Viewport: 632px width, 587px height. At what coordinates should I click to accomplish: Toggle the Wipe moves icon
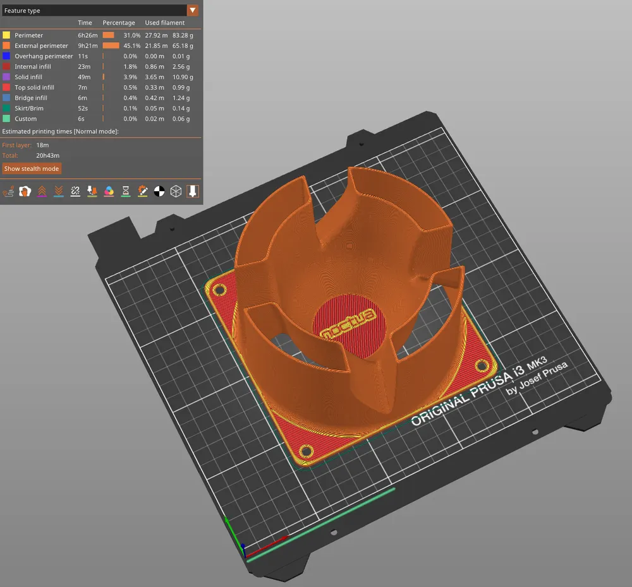[x=25, y=191]
